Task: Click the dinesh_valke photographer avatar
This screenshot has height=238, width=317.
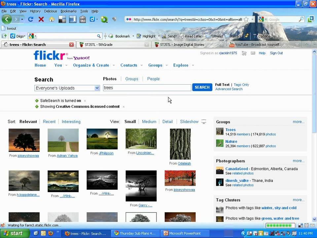Action: (220, 182)
